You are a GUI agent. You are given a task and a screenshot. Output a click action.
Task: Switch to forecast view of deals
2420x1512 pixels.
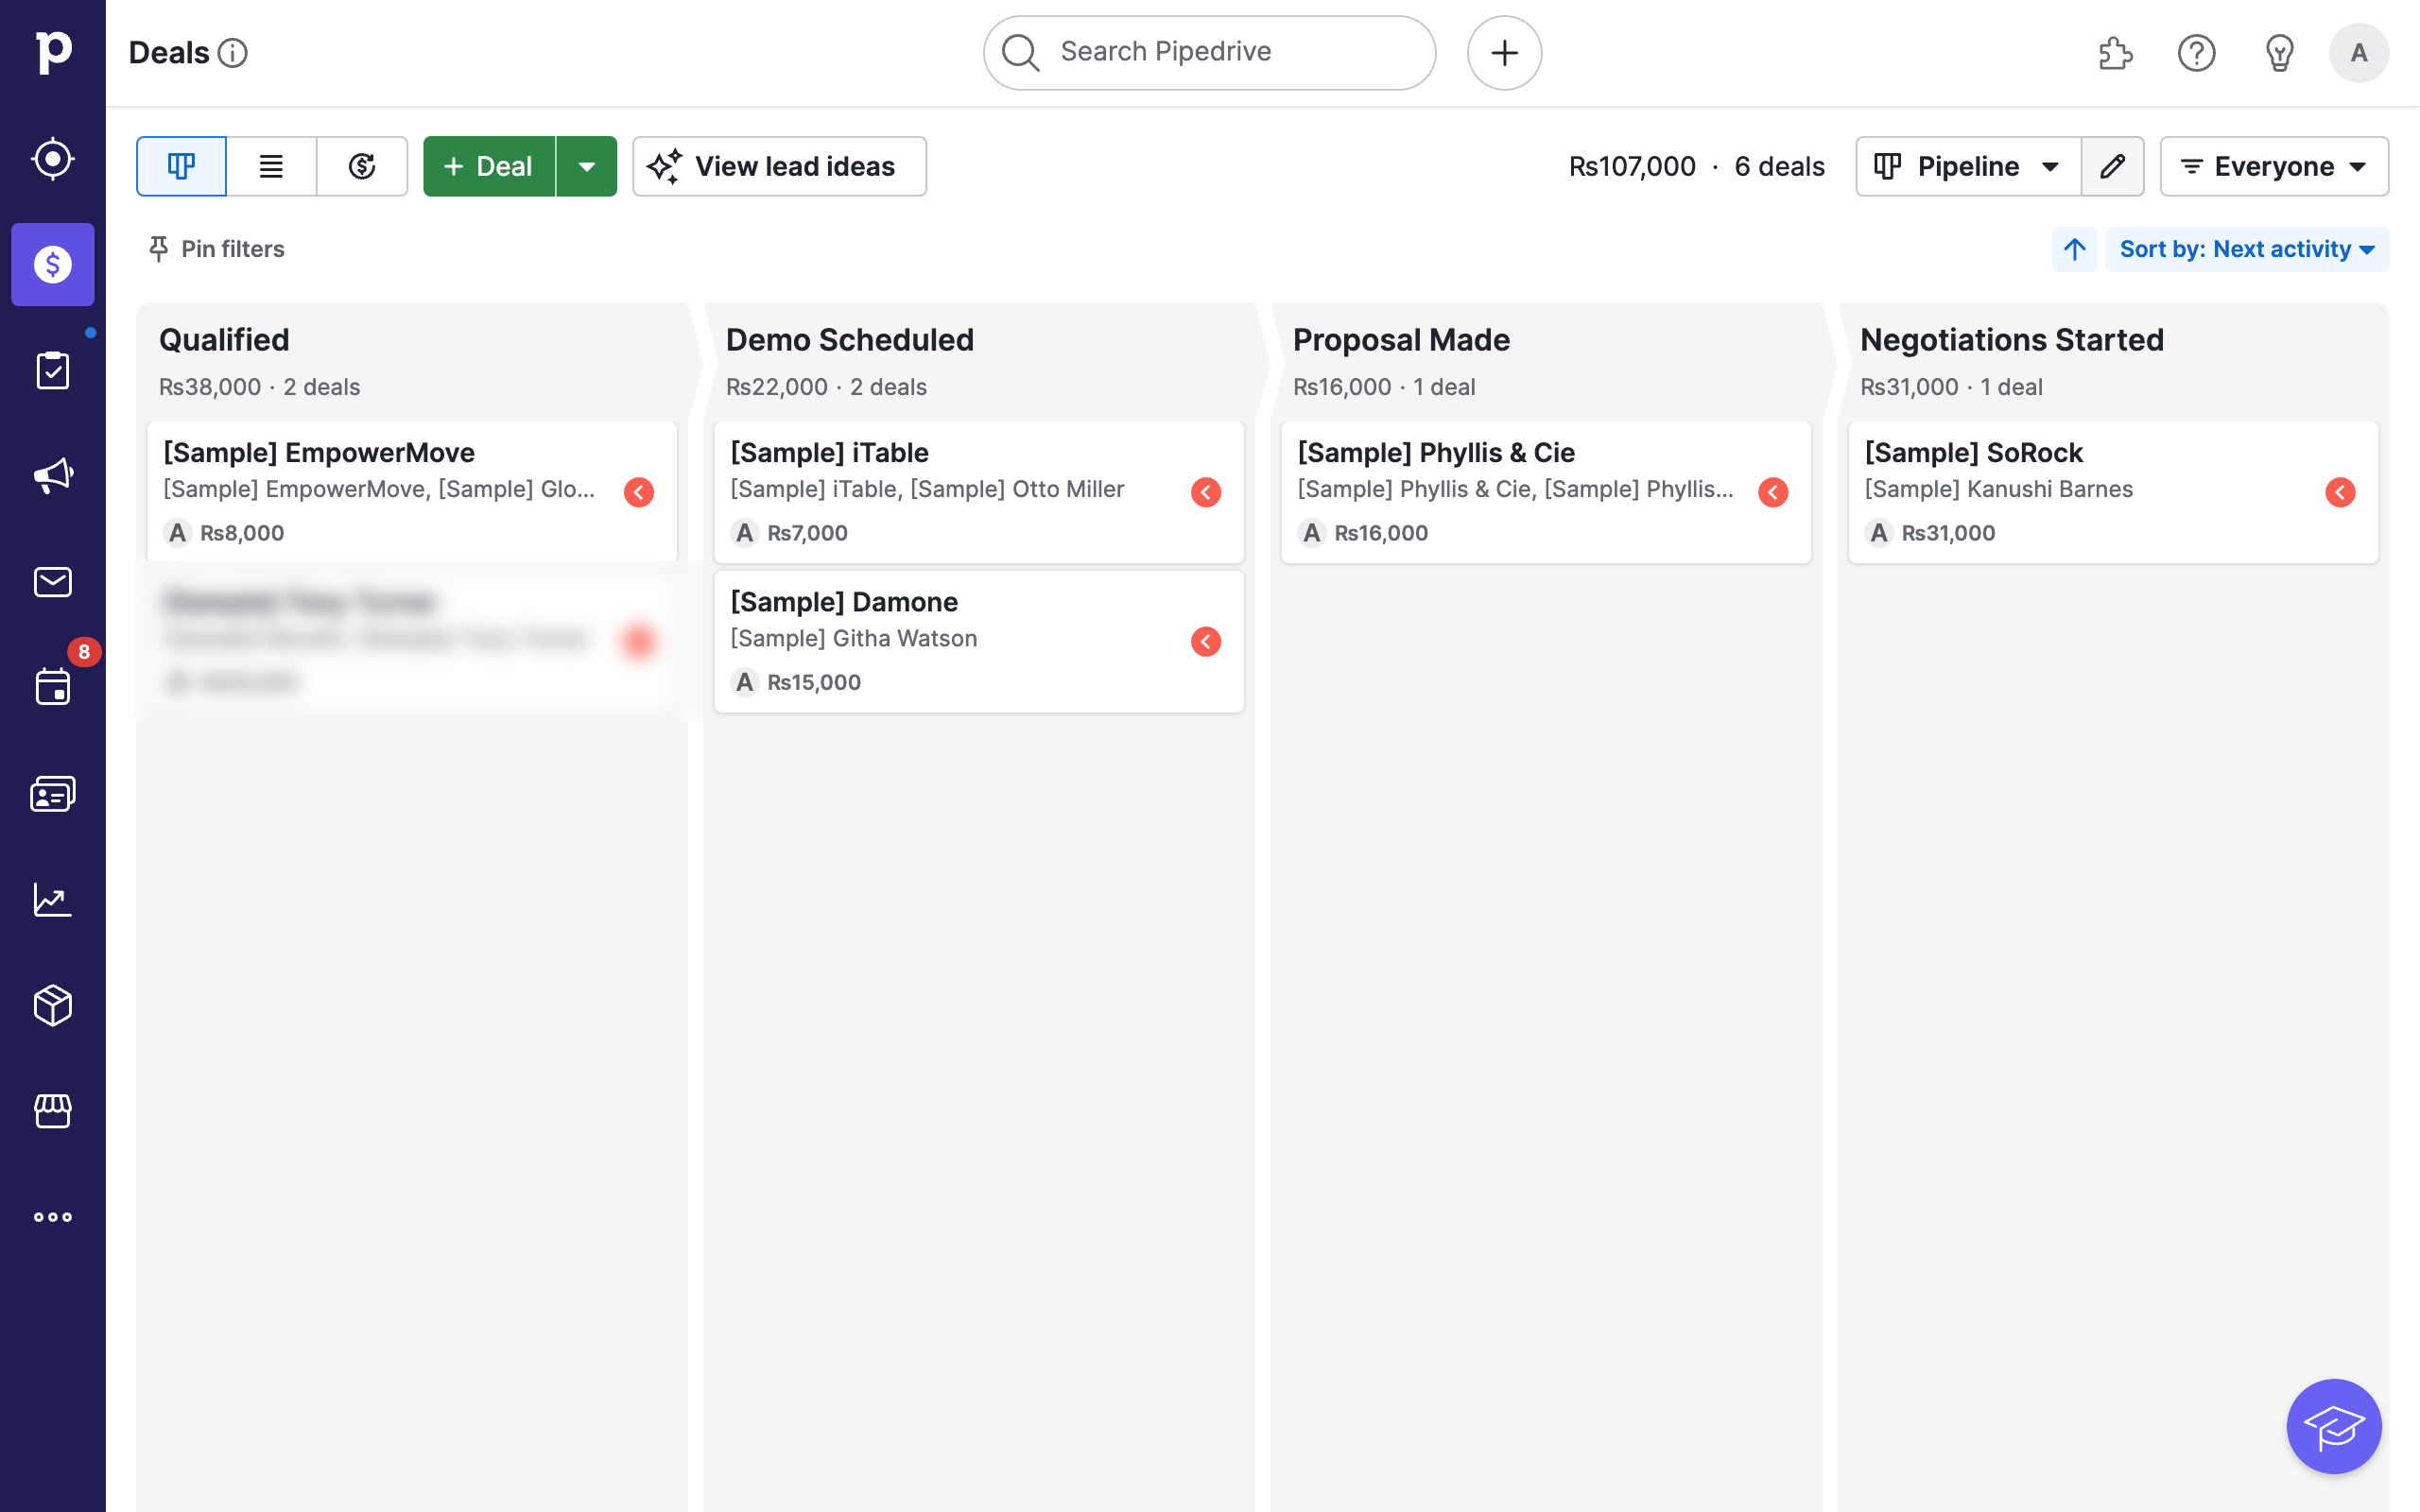point(362,166)
